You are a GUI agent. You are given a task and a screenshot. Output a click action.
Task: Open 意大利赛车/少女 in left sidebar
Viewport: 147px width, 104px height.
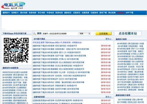coord(15,98)
